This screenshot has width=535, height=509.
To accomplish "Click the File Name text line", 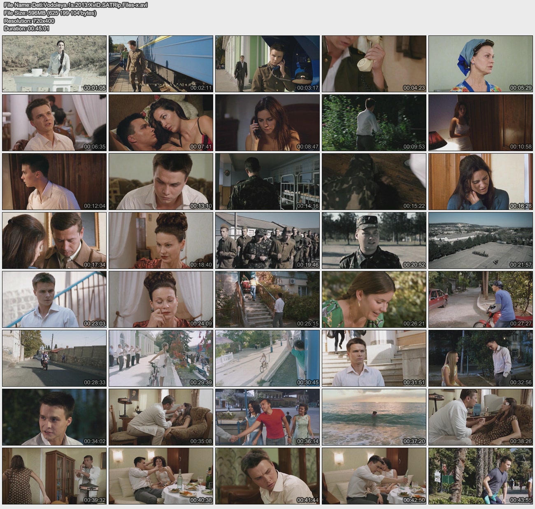I will point(76,5).
